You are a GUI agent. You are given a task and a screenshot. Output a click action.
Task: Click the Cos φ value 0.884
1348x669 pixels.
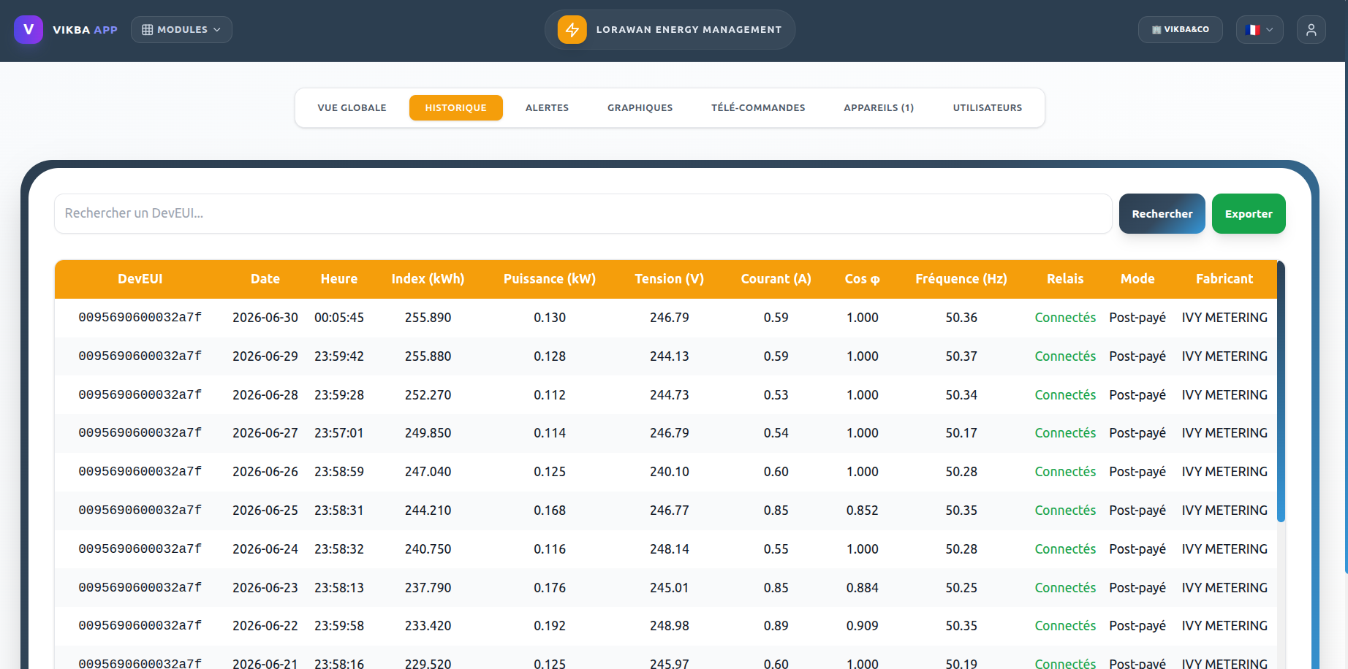point(862,588)
